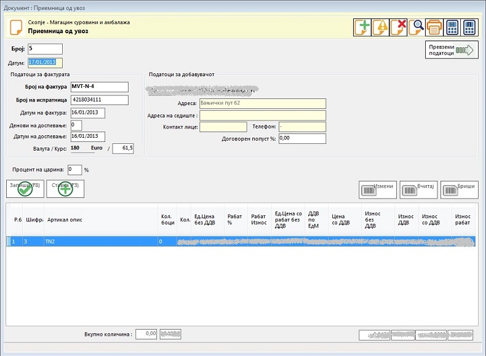The image size is (486, 356).
Task: Click Ставка (F3) add item button
Action: (65, 189)
